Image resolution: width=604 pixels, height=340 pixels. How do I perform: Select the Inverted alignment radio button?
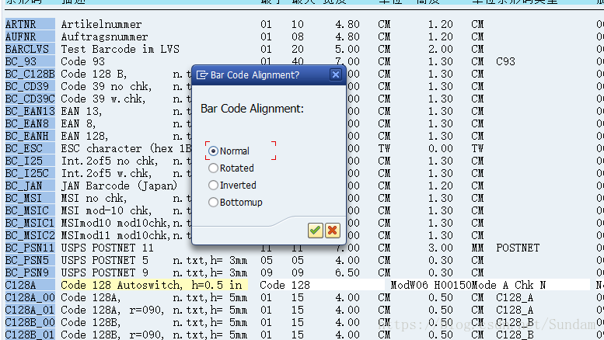[213, 185]
